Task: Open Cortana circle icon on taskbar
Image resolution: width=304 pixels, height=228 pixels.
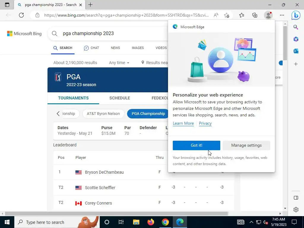Action: pyautogui.click(x=107, y=222)
